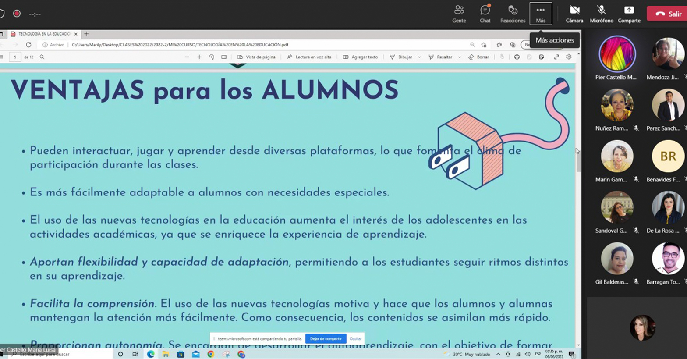Unmute the Micrófono
The height and width of the screenshot is (359, 687).
(x=601, y=14)
